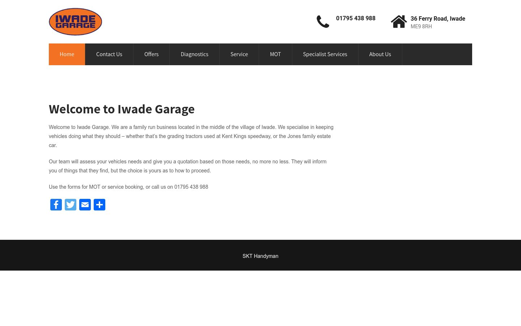The width and height of the screenshot is (521, 326).
Task: Click the ME9 8RH postcode text
Action: click(421, 26)
